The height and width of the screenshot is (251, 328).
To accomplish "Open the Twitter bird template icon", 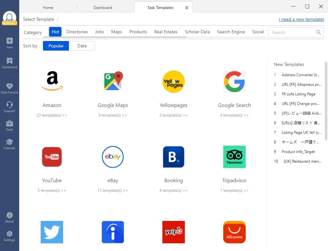I will click(52, 232).
